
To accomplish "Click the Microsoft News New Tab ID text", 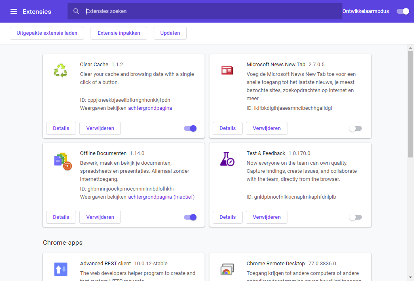I will (x=289, y=108).
